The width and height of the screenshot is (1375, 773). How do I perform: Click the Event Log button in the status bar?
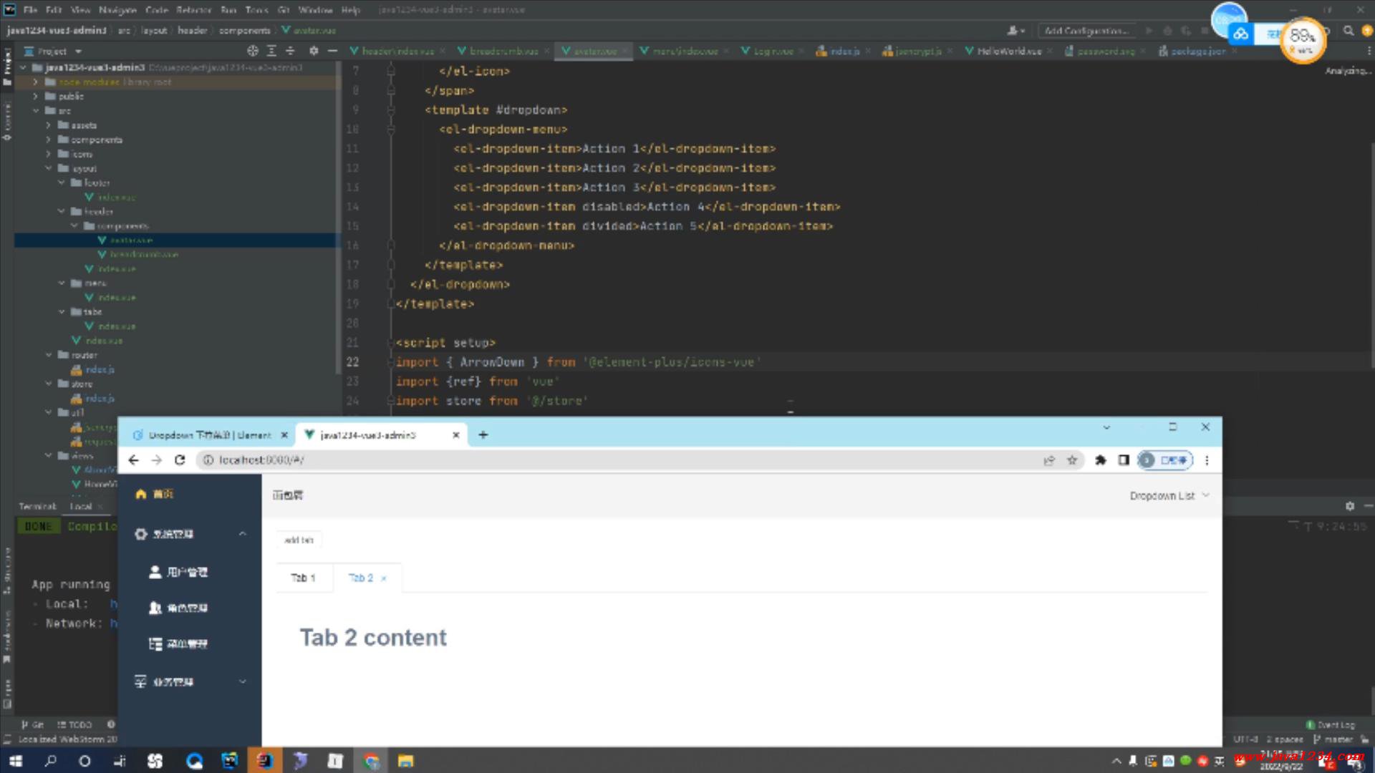click(1331, 724)
